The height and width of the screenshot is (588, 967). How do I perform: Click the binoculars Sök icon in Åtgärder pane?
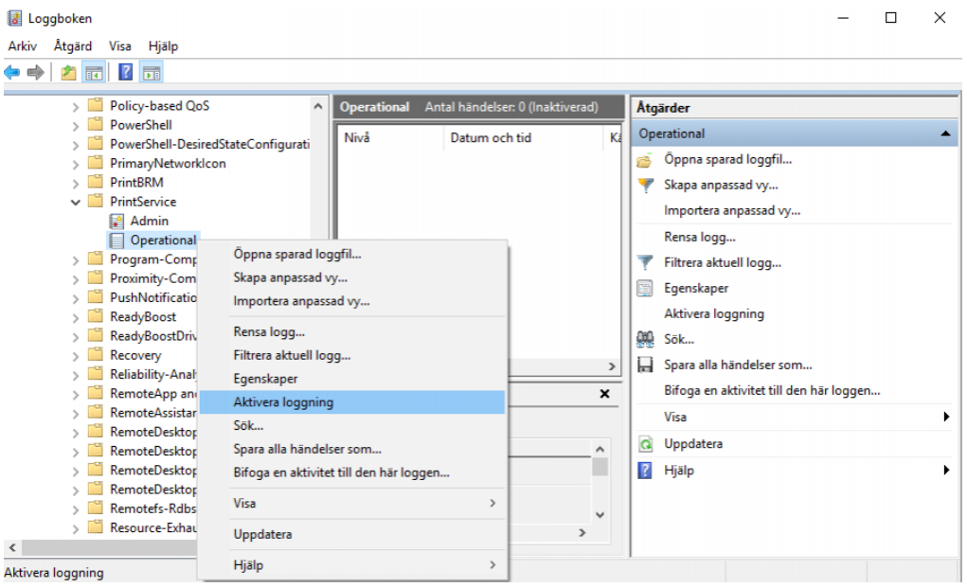645,339
